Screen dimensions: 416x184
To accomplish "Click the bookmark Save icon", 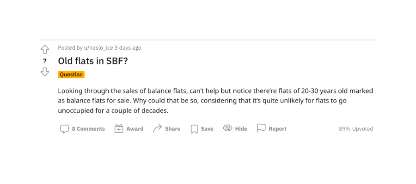I will 195,129.
